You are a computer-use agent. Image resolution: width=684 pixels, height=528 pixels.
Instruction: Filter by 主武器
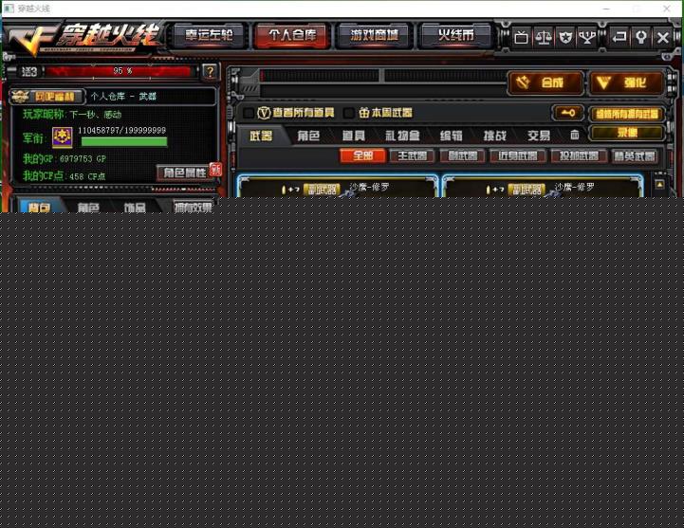click(x=412, y=155)
